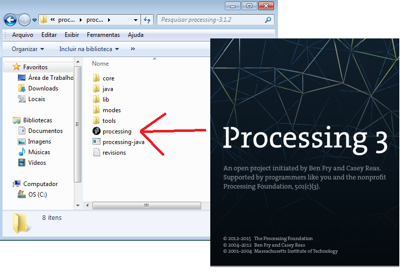Click the refresh icon beside address bar
Screen dimensions: 416x276
pyautogui.click(x=147, y=20)
